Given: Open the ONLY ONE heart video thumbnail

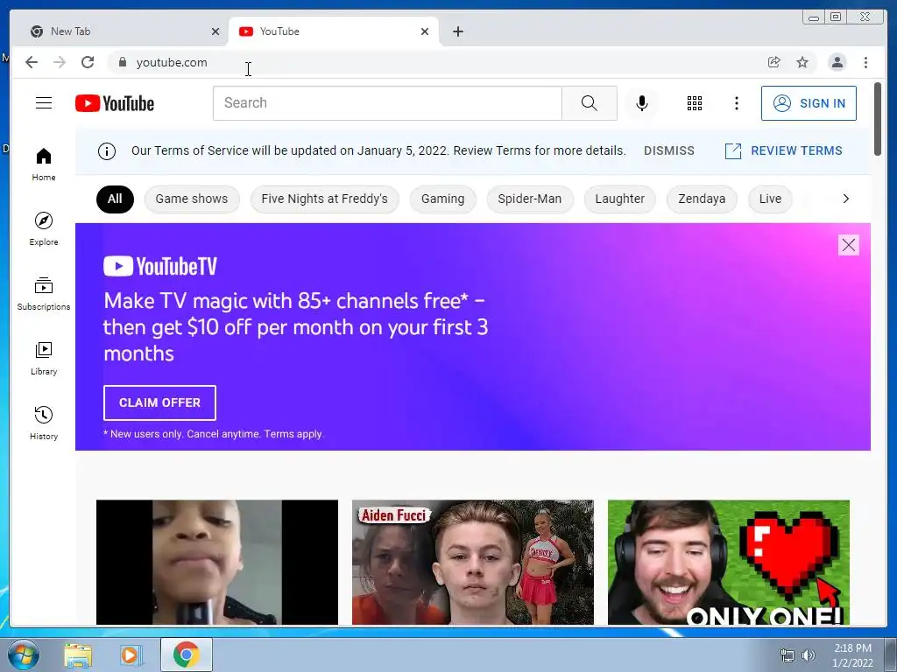Looking at the screenshot, I should point(728,563).
